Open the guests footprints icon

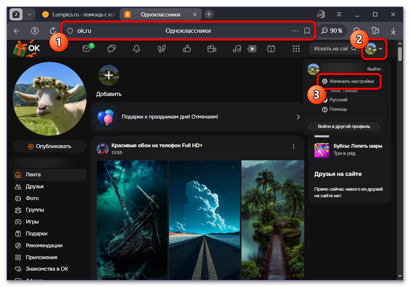pyautogui.click(x=162, y=49)
